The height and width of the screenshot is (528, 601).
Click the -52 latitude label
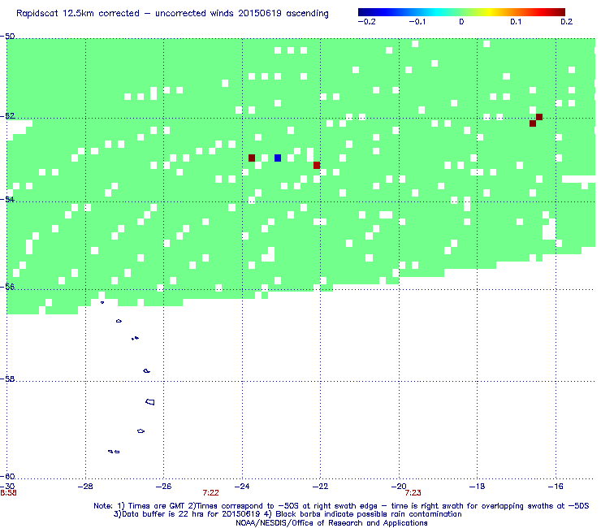(7, 116)
